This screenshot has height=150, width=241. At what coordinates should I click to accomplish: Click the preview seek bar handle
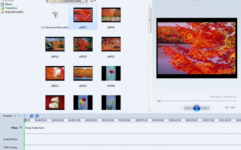[x=159, y=101]
